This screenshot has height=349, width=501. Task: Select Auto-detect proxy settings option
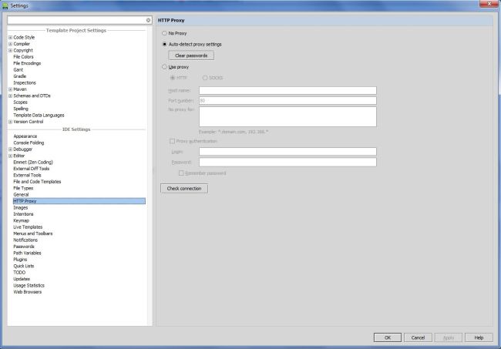[164, 44]
